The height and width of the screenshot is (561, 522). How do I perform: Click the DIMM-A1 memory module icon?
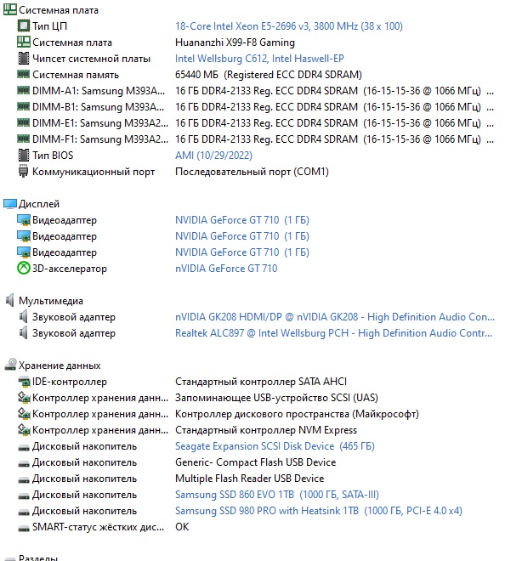(x=24, y=90)
